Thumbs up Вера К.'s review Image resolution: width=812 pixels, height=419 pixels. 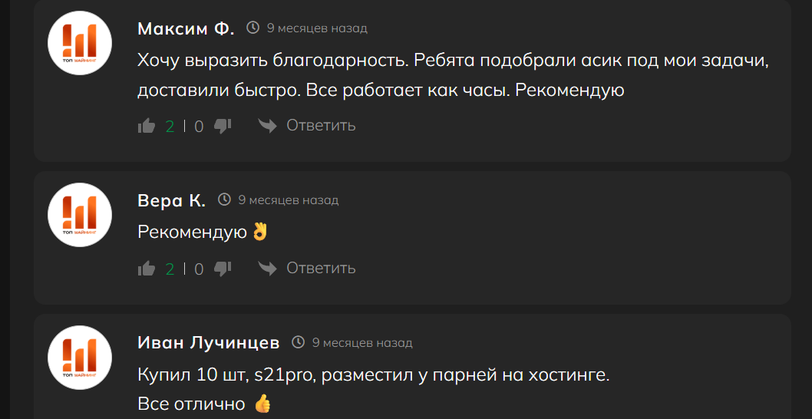coord(147,269)
